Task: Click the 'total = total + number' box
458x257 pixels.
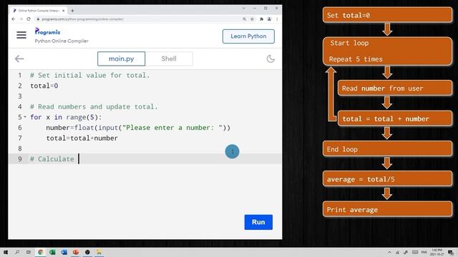Action: 395,119
